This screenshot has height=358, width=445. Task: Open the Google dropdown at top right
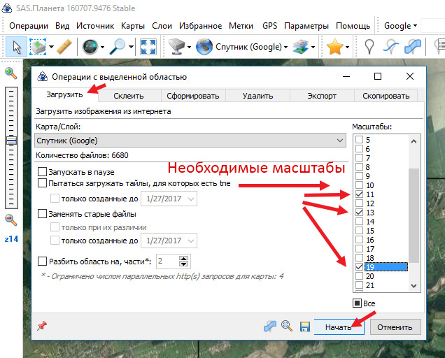point(400,26)
